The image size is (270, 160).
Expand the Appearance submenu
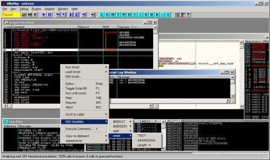(x=85, y=141)
